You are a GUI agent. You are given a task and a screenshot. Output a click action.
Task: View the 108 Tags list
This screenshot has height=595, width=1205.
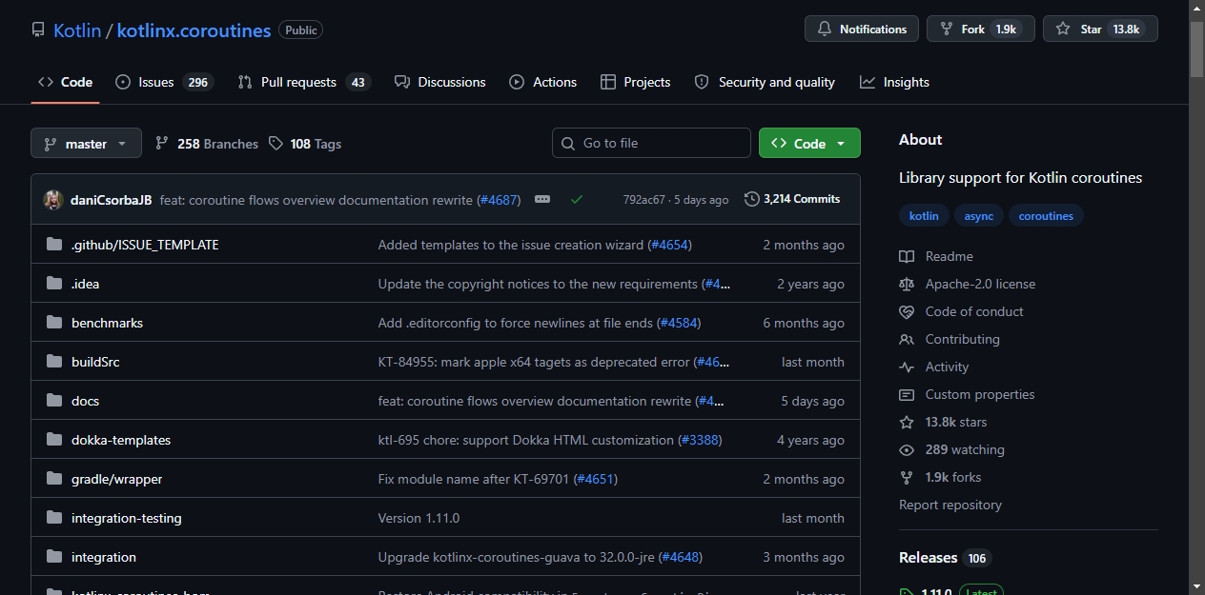(x=305, y=144)
